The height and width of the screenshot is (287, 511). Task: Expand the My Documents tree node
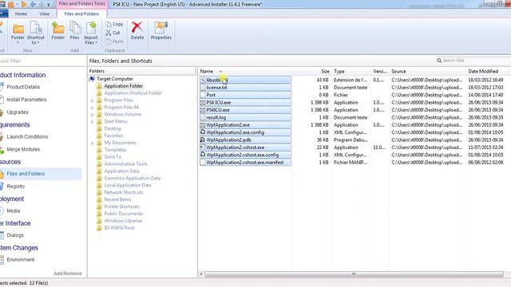93,143
